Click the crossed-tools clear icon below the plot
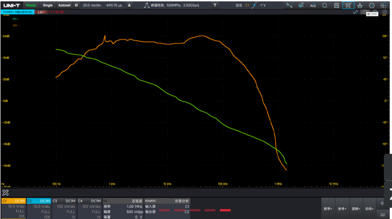The width and height of the screenshot is (392, 219). [x=5, y=192]
